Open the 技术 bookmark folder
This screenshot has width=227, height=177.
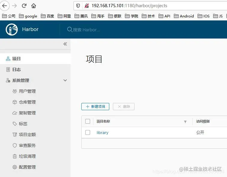tap(148, 16)
